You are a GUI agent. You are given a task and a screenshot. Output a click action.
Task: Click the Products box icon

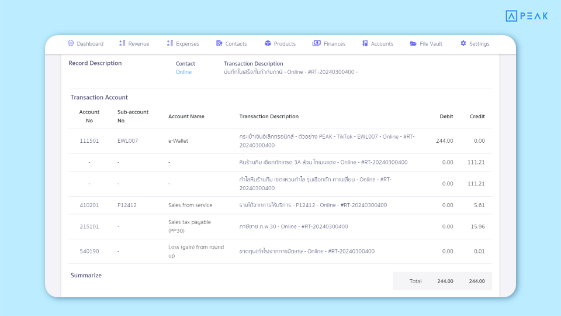point(268,43)
